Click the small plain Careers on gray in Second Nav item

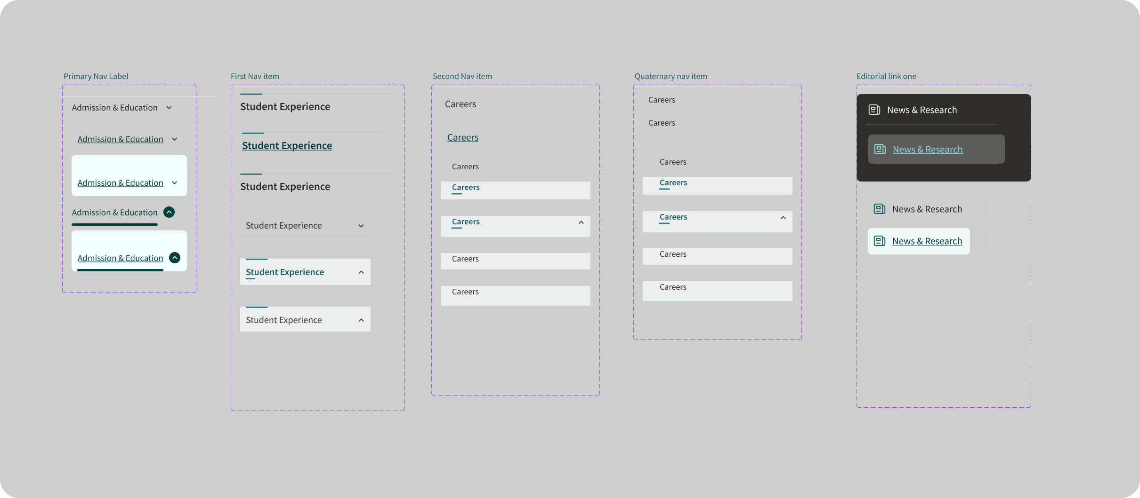[x=465, y=166]
